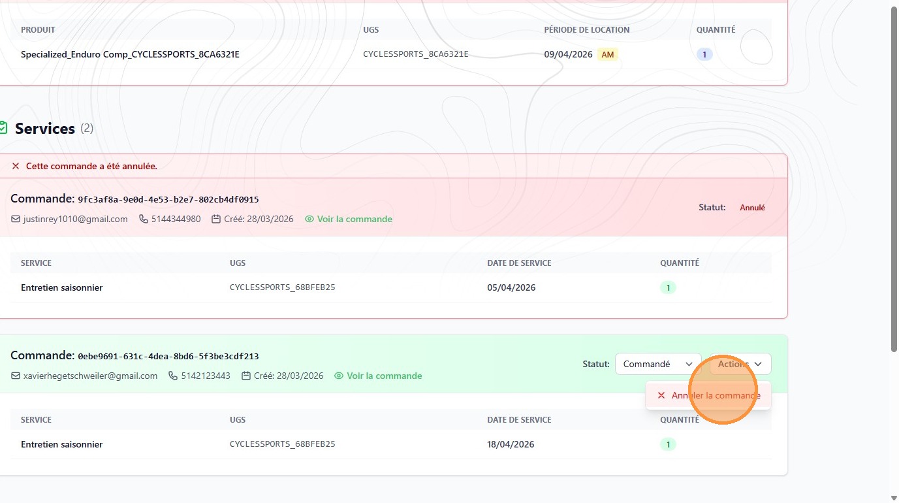This screenshot has height=503, width=899.
Task: Click the eye icon on the cancelled order
Action: click(309, 219)
